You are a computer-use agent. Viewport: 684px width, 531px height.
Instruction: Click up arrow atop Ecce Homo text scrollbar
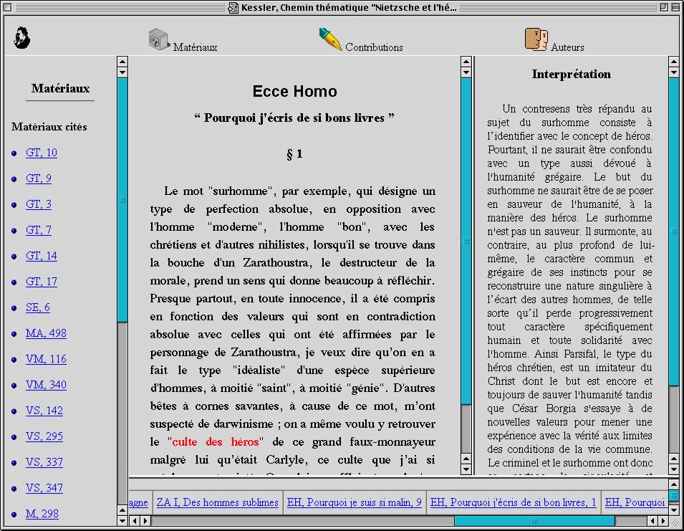pos(466,61)
